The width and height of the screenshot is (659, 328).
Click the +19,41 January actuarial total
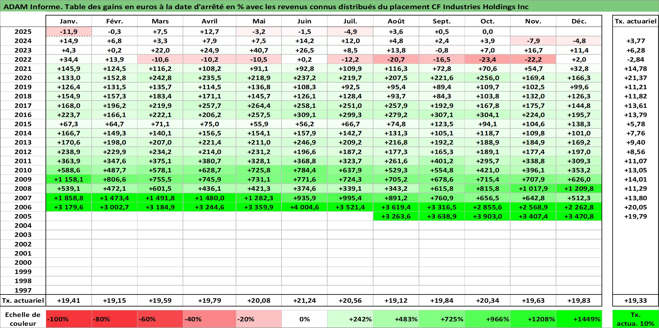tap(69, 300)
